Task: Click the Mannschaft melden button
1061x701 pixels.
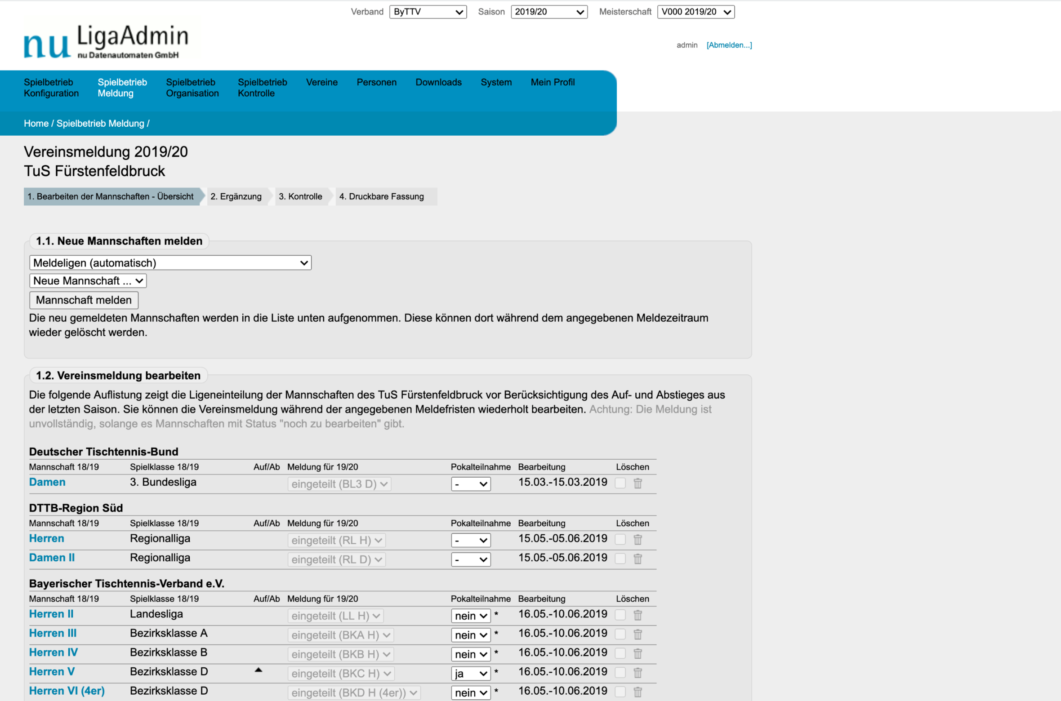Action: pyautogui.click(x=84, y=300)
